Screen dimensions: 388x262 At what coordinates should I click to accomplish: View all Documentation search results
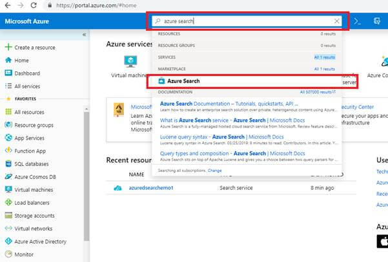[x=318, y=92]
